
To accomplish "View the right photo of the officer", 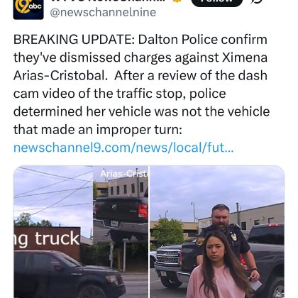I will 217,232.
